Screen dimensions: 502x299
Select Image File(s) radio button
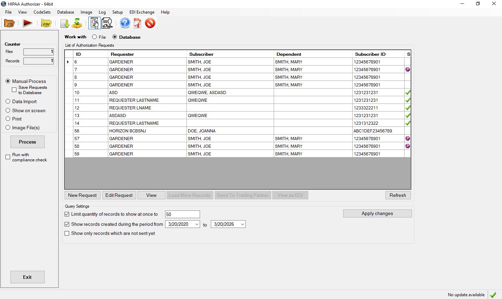8,128
